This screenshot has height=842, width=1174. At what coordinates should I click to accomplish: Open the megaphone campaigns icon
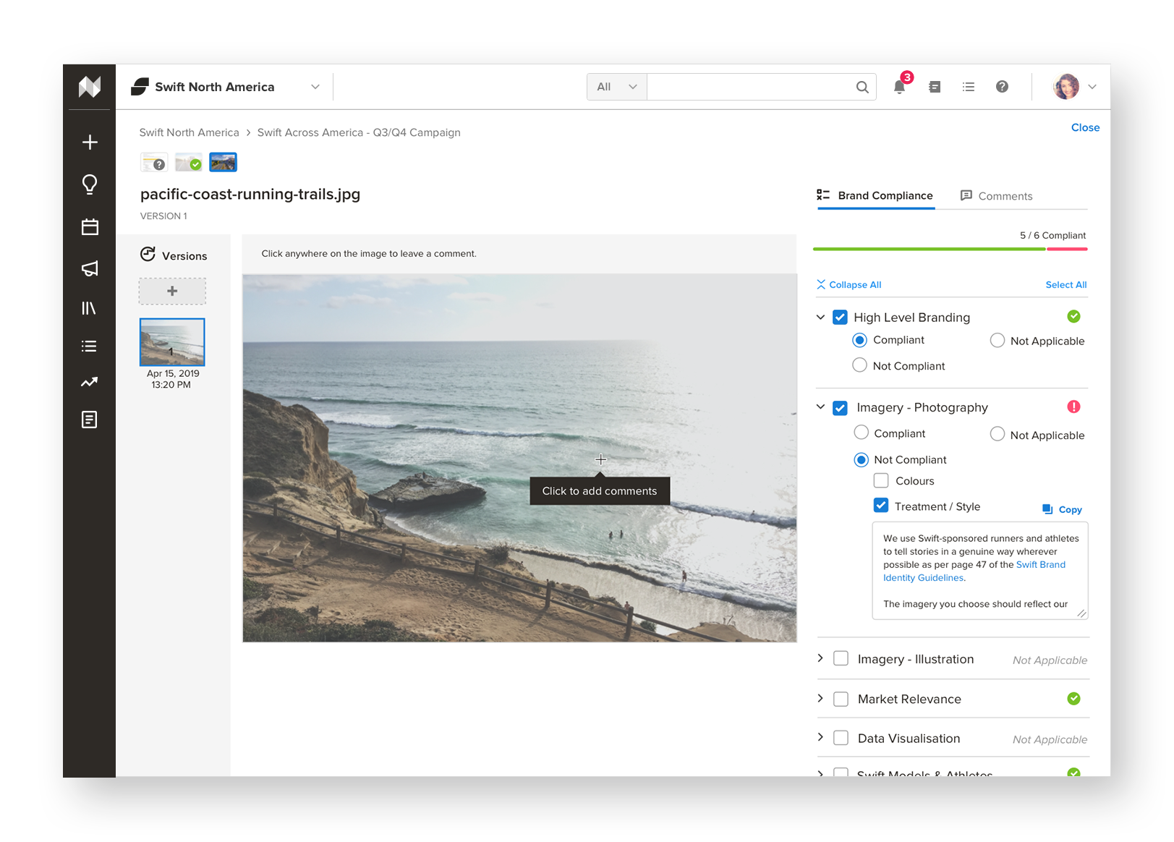click(90, 268)
